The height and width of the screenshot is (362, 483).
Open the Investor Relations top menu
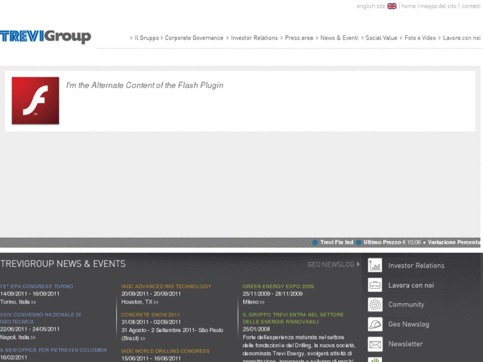coord(254,38)
